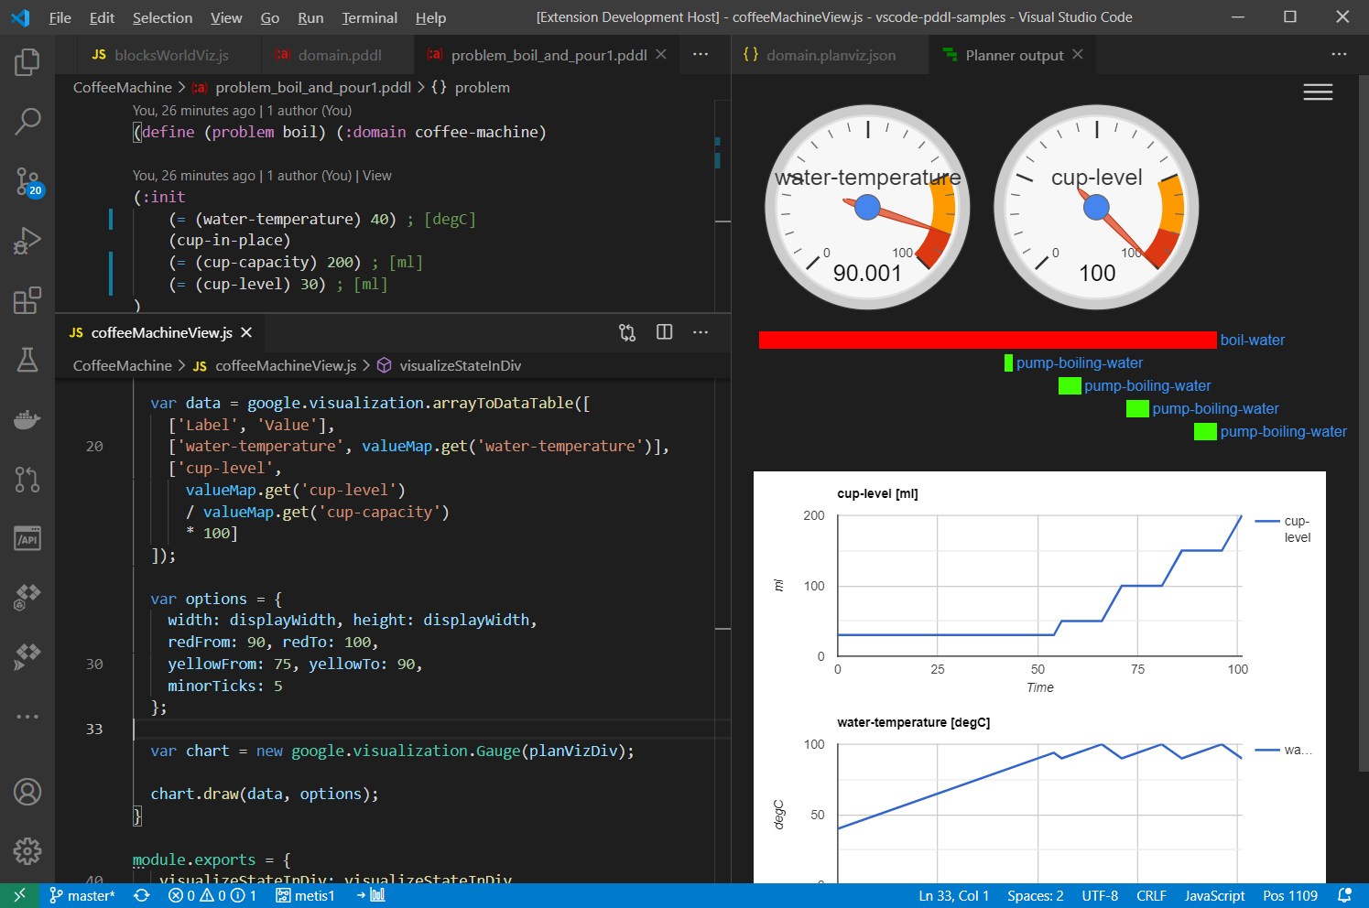This screenshot has height=908, width=1369.
Task: Select the coffeeMachineView.js tab
Action: (160, 332)
